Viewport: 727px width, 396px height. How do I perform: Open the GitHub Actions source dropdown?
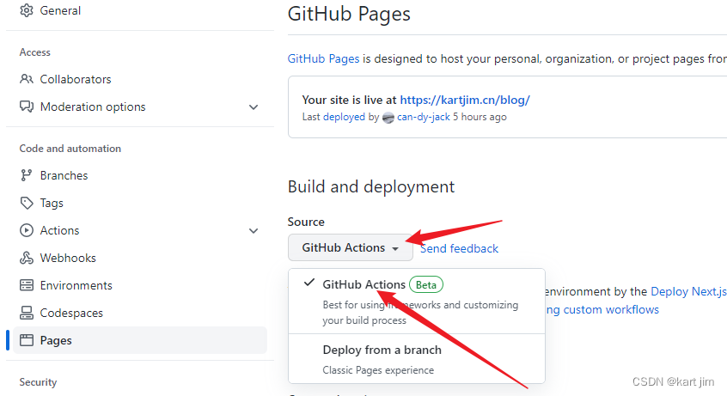coord(350,247)
